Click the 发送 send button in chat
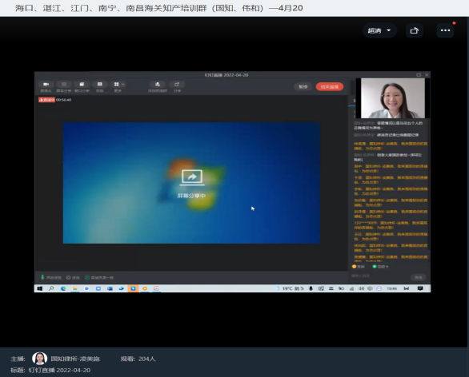The image size is (469, 377). point(418,277)
